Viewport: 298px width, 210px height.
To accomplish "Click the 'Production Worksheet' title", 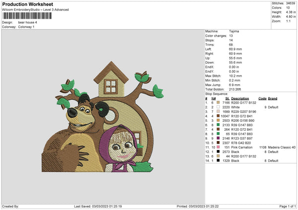I will [x=27, y=4].
